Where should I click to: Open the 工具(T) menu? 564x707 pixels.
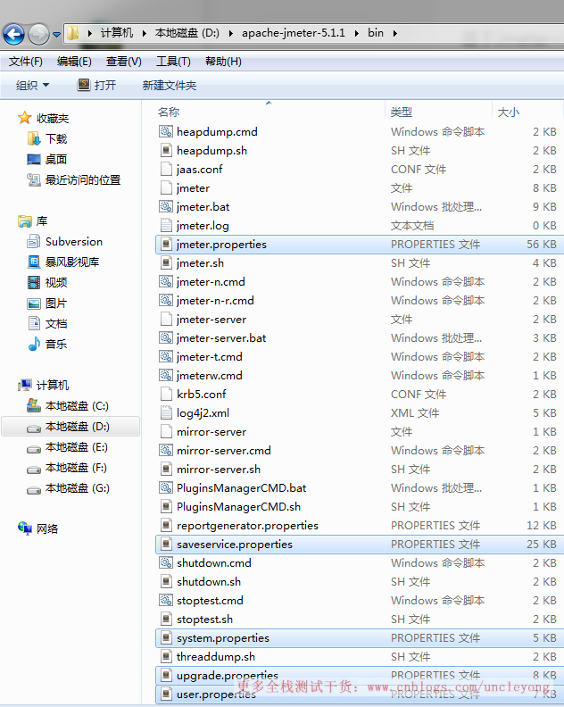click(173, 62)
